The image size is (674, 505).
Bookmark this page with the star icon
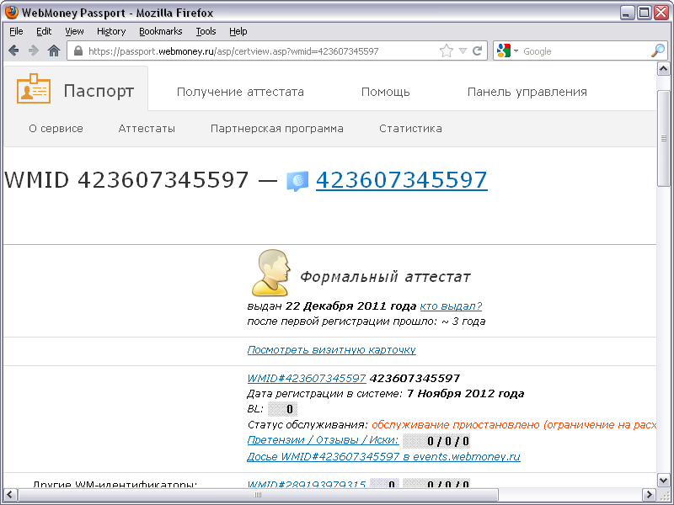(447, 50)
